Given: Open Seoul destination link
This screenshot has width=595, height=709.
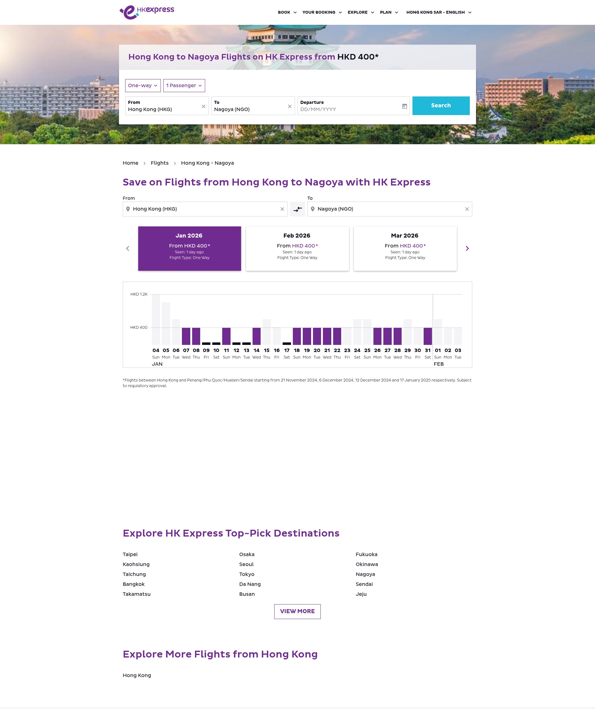Looking at the screenshot, I should pyautogui.click(x=246, y=564).
